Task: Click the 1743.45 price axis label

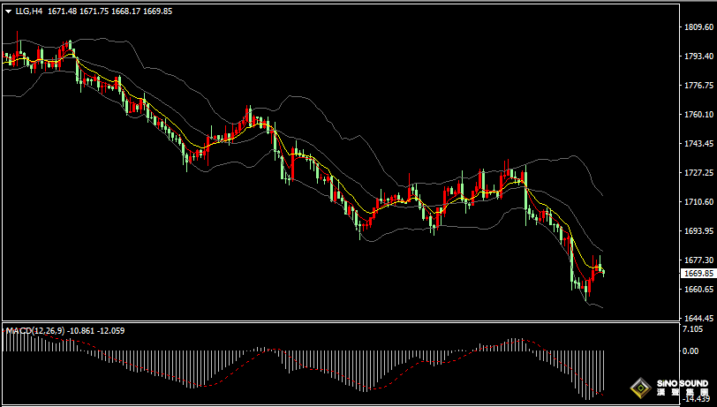Action: coord(698,144)
